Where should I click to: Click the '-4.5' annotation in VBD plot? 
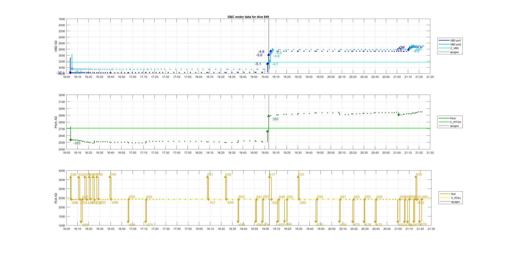pyautogui.click(x=278, y=53)
